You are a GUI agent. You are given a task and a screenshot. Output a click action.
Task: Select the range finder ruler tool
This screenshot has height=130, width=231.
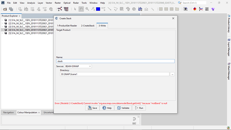[146, 9]
